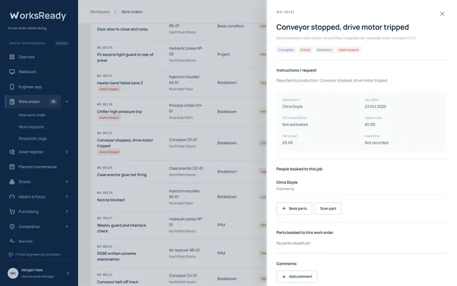Click the Work orders breadcrumb link

132,11
